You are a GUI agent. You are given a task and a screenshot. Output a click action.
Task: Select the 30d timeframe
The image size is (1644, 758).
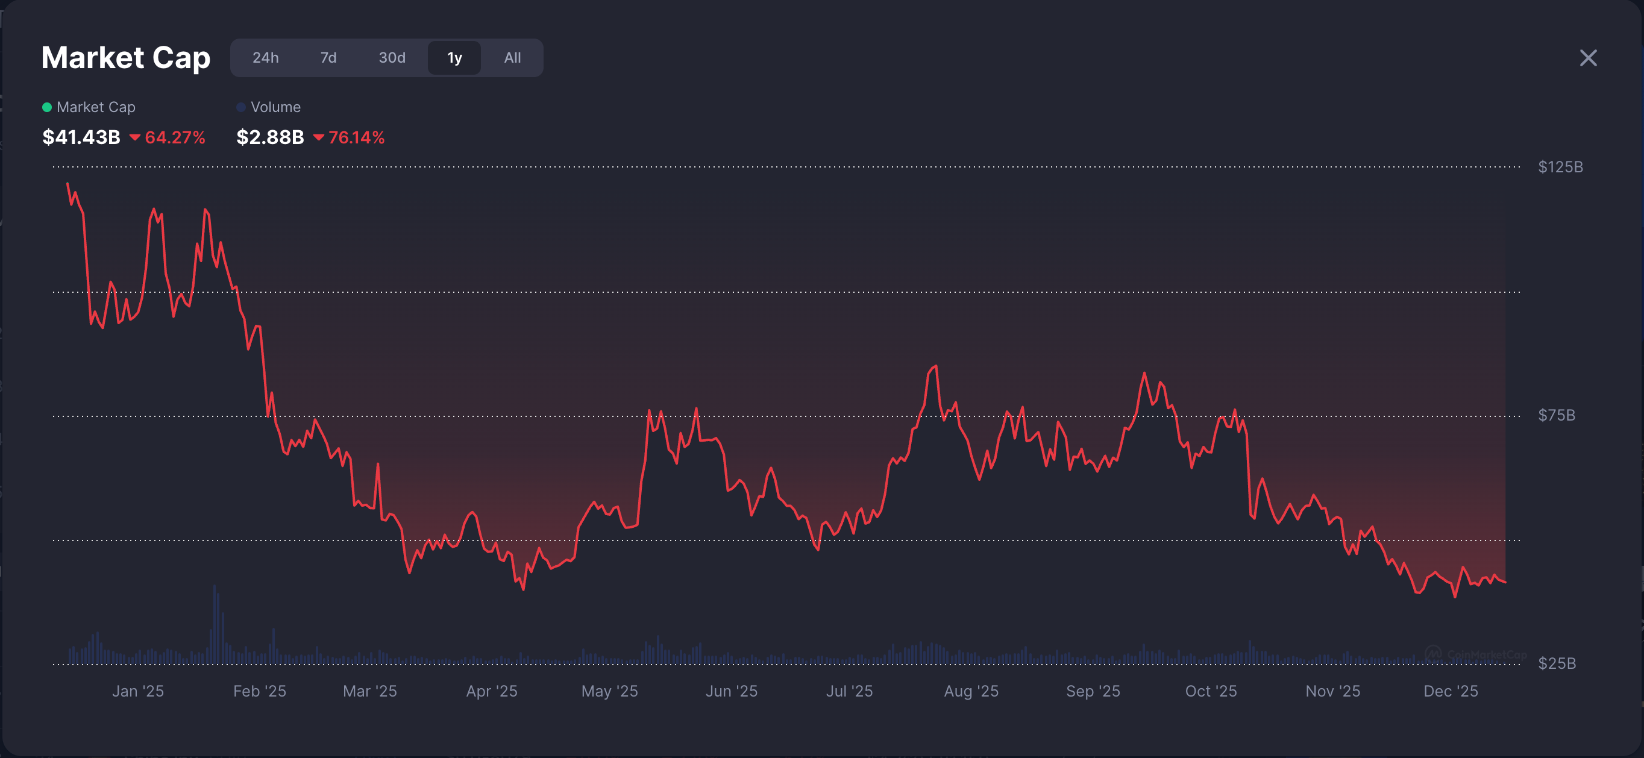[391, 57]
